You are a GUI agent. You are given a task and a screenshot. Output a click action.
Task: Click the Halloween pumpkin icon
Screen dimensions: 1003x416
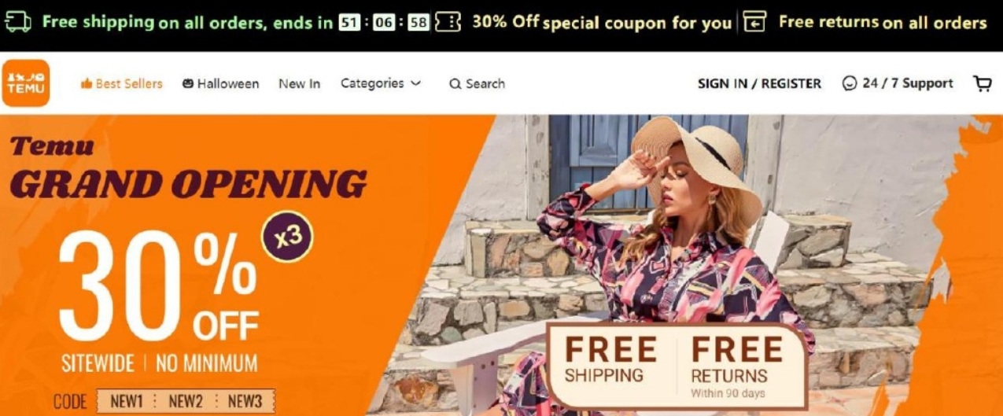coord(188,83)
